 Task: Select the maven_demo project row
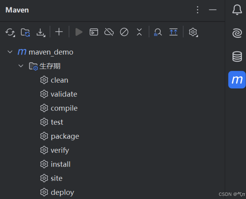pos(112,52)
